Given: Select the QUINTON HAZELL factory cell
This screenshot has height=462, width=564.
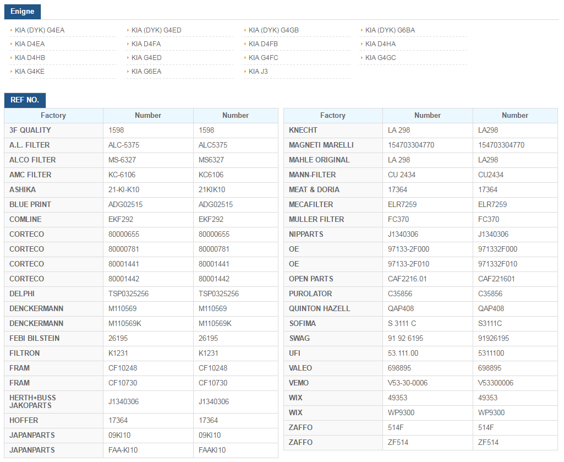Looking at the screenshot, I should pyautogui.click(x=333, y=308).
